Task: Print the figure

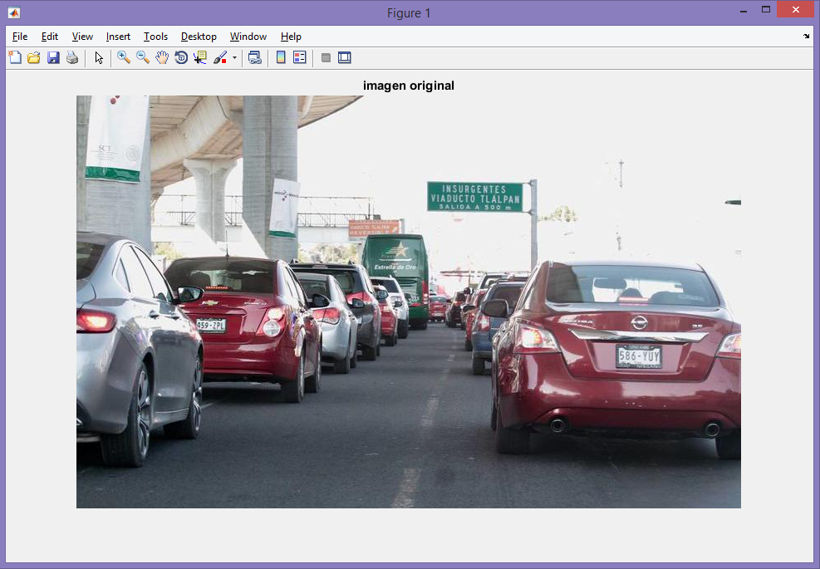Action: click(72, 57)
